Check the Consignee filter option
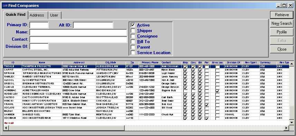This screenshot has height=136, width=296. click(133, 36)
